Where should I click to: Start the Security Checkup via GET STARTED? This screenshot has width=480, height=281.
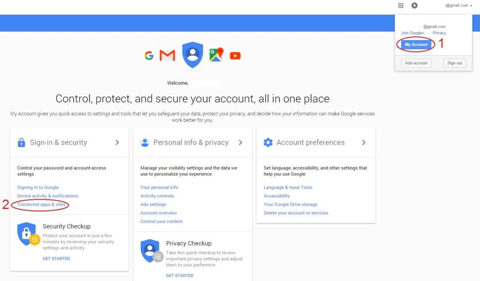coord(56,258)
